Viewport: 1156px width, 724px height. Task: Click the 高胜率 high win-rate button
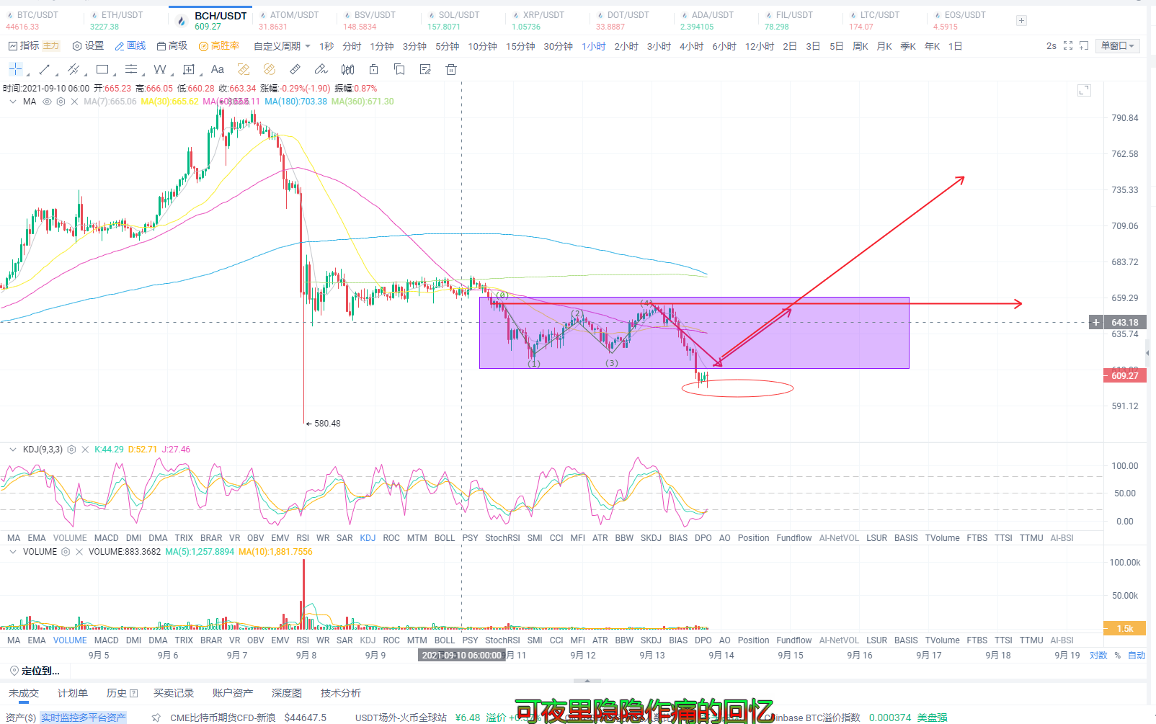point(219,46)
